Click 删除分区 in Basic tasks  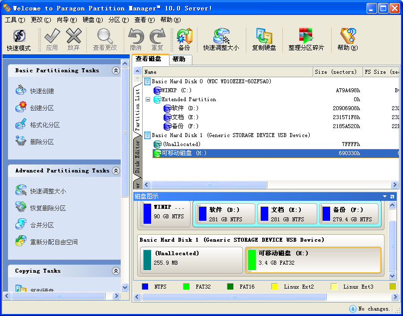41,142
